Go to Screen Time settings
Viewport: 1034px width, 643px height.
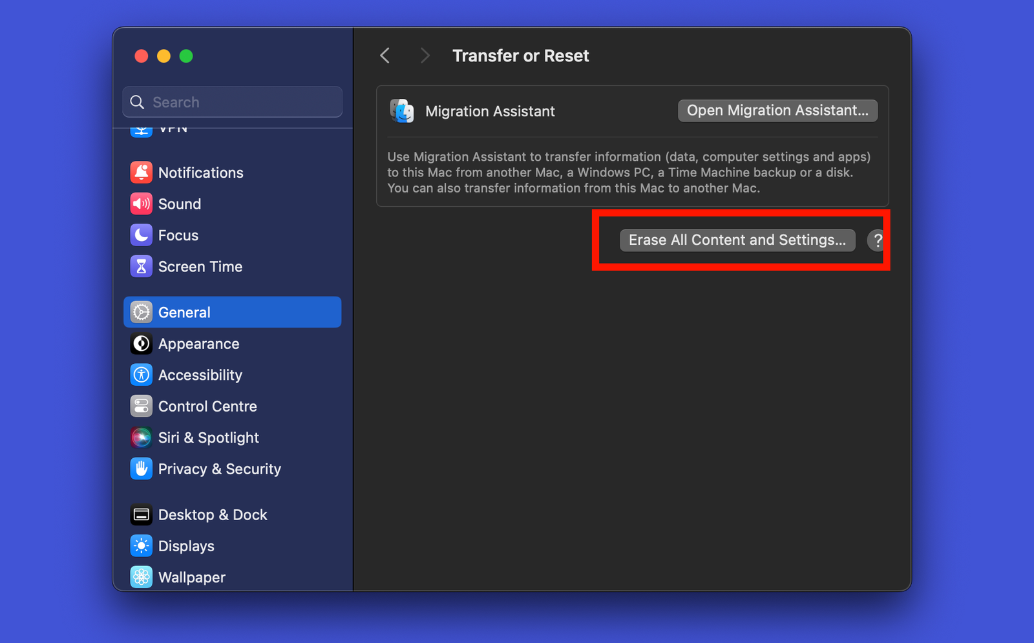[x=200, y=266]
